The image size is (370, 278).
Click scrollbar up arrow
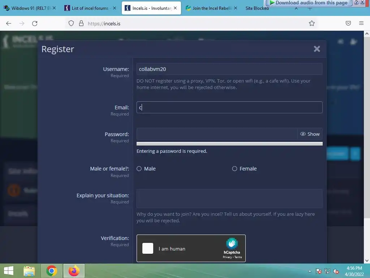(x=367, y=34)
